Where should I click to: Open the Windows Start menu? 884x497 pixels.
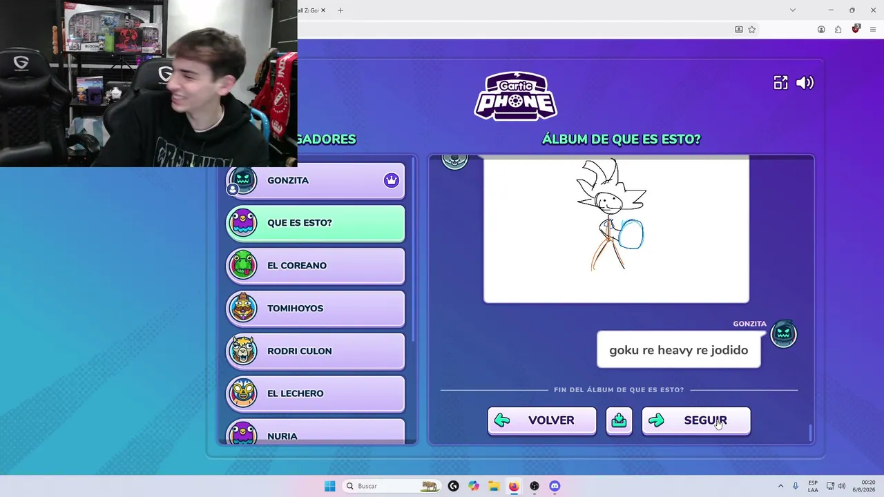pyautogui.click(x=330, y=486)
